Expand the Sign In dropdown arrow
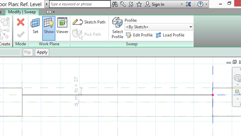 (182, 4)
